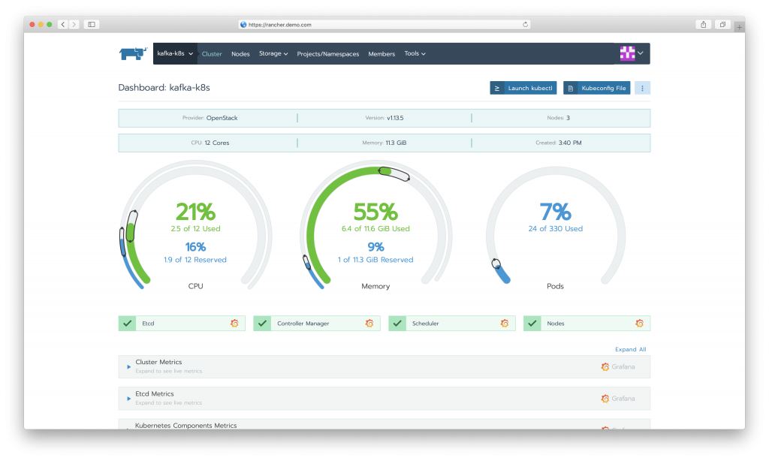Click the 6.4 of 11.6 GiB Used text

click(x=375, y=229)
